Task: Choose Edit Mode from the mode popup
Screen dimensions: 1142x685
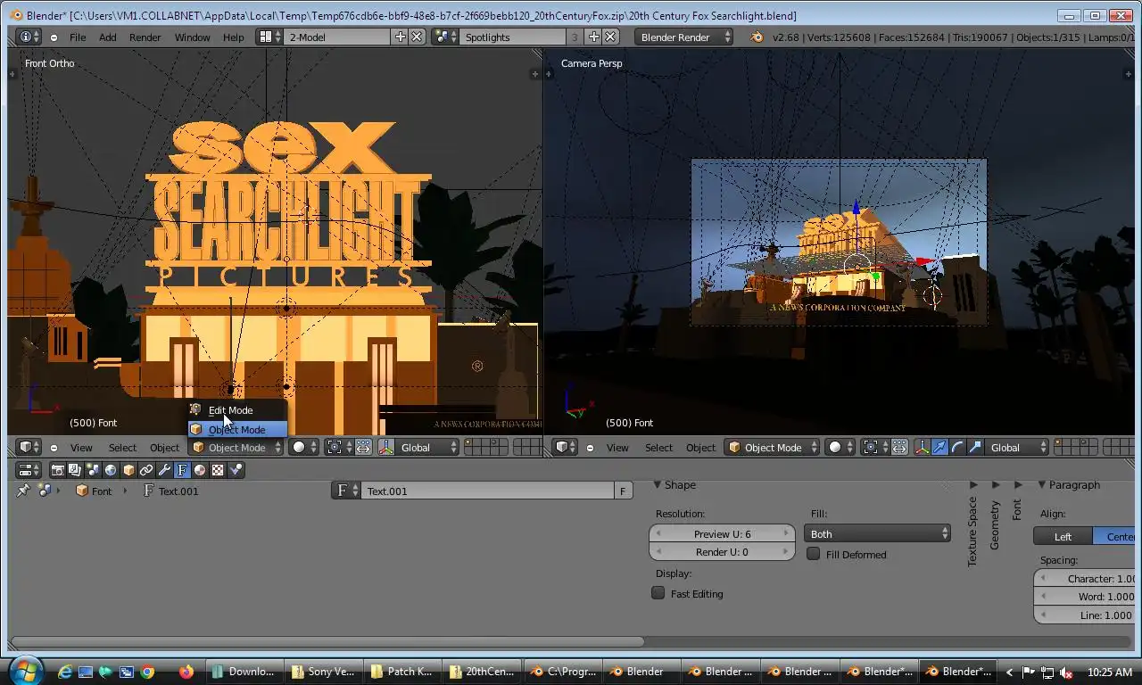Action: pyautogui.click(x=236, y=410)
